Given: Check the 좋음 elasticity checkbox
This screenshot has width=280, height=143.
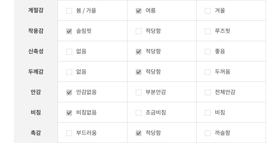Looking at the screenshot, I should click(208, 52).
